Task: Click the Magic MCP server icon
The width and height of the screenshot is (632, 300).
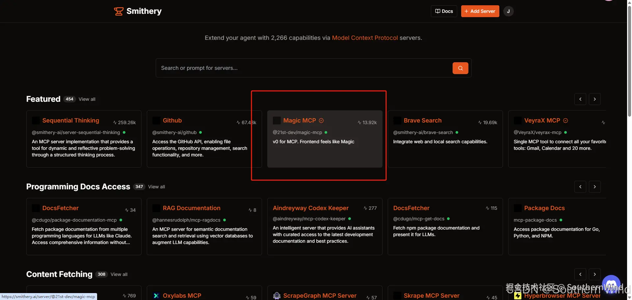Action: coord(276,121)
